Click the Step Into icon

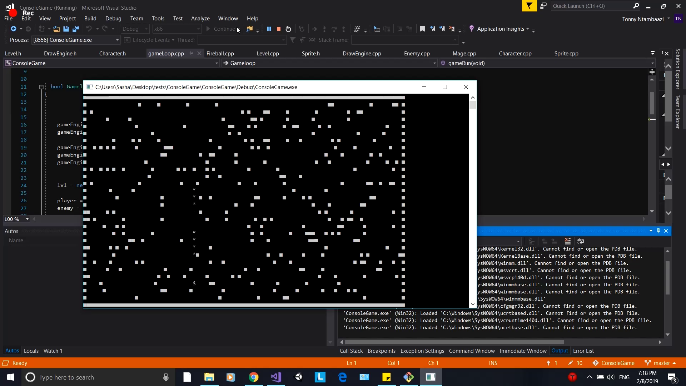click(x=324, y=29)
